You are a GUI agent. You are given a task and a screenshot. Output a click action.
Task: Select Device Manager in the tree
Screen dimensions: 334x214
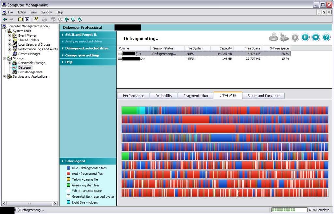click(x=29, y=54)
